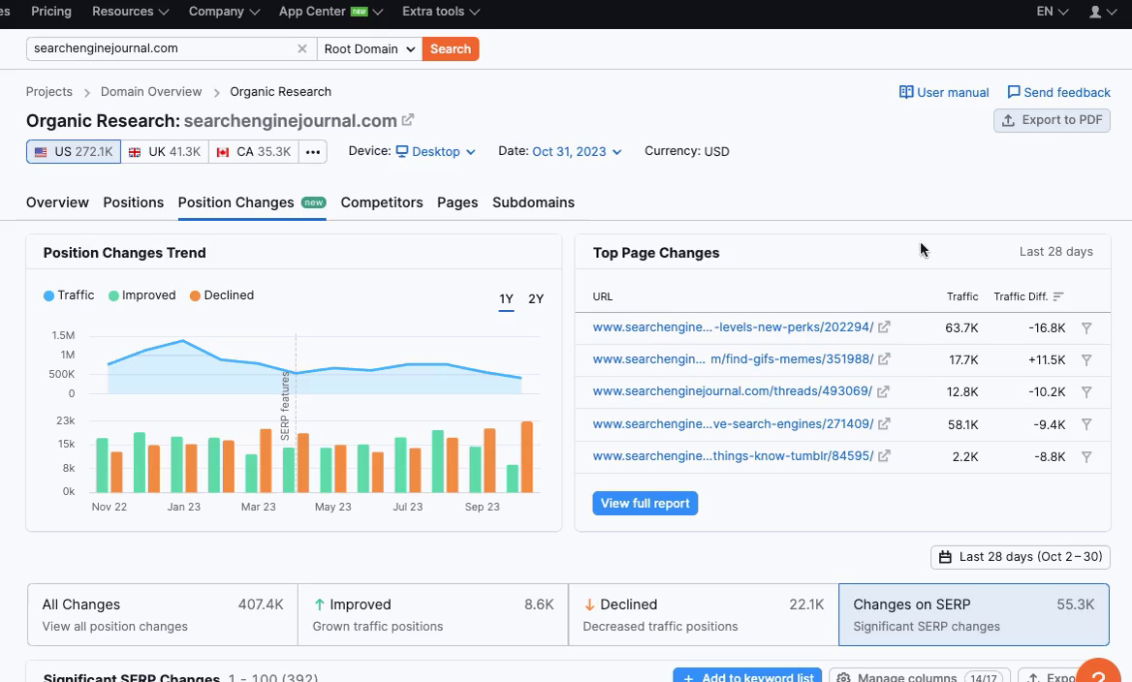Export the report to PDF
This screenshot has height=682, width=1132.
tap(1052, 120)
